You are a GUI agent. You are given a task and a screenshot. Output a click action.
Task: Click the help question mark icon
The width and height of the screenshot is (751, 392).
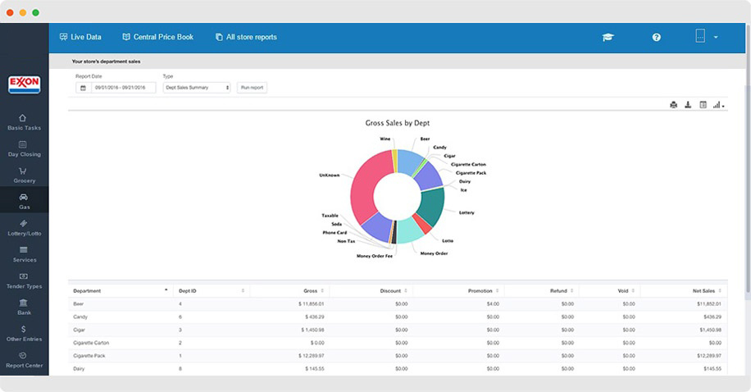tap(656, 37)
